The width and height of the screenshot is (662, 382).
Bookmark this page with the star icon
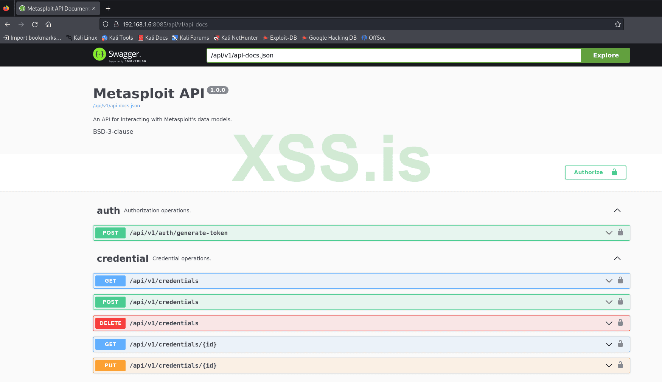point(618,25)
